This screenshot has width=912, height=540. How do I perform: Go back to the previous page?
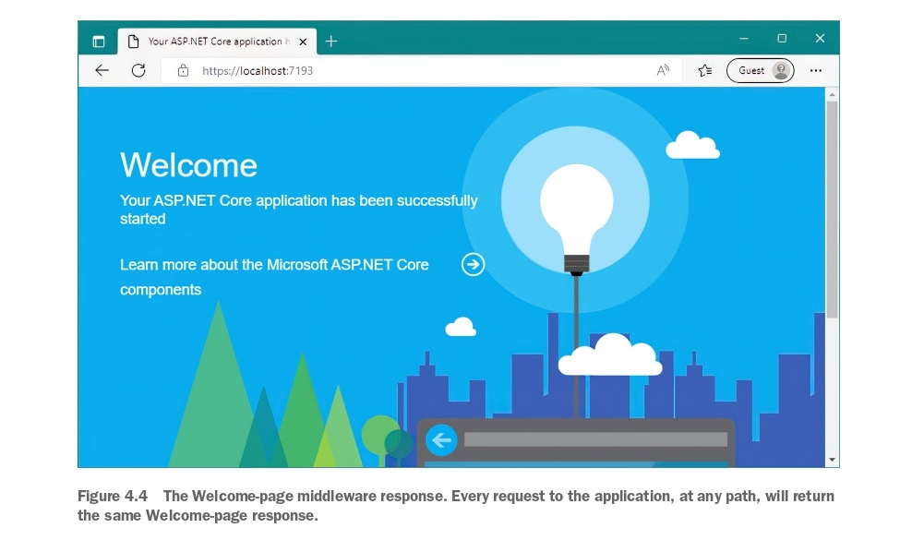(102, 70)
